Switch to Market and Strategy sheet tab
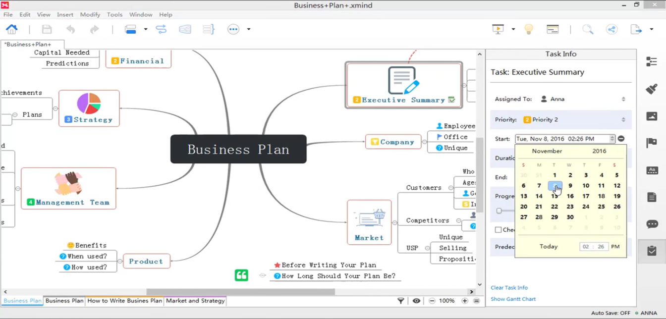This screenshot has height=319, width=666. 195,301
